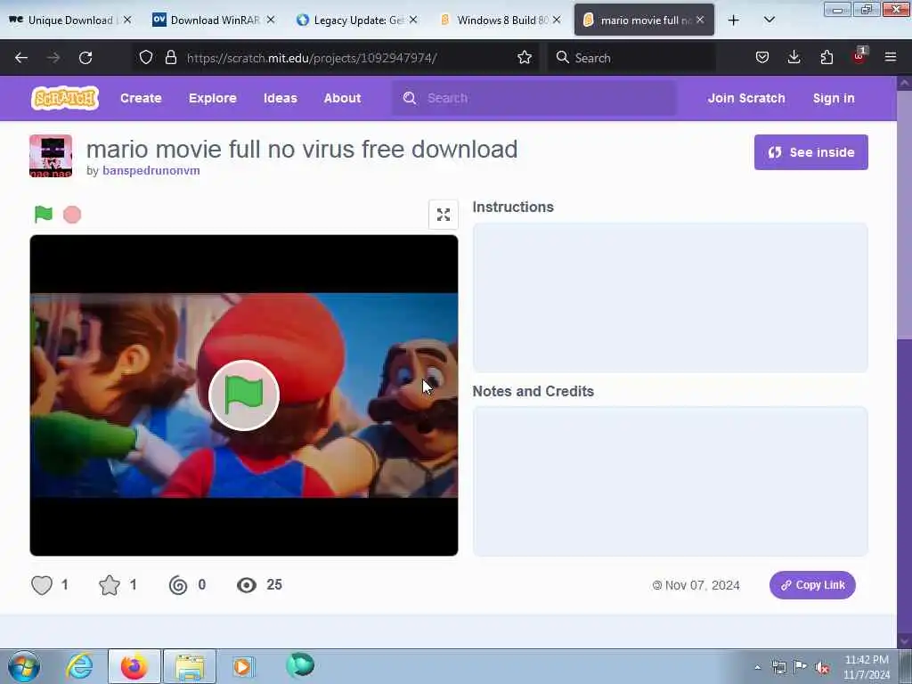Open Windows Explorer from the taskbar
912x684 pixels.
(x=190, y=666)
